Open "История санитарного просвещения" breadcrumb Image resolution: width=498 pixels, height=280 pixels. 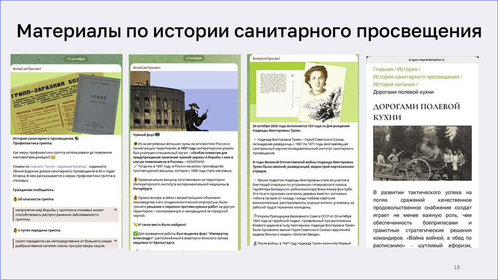pos(416,77)
